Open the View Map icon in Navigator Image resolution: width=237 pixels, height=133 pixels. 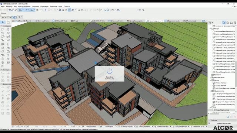(228, 23)
